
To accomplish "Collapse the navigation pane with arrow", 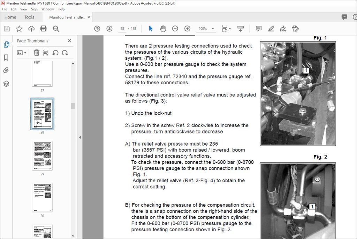I will [x=80, y=137].
